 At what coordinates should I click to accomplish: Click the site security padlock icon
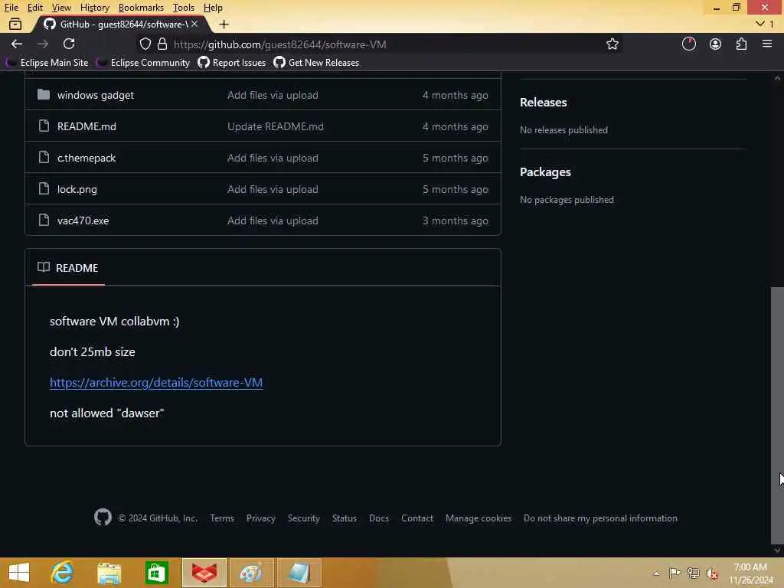pos(162,44)
